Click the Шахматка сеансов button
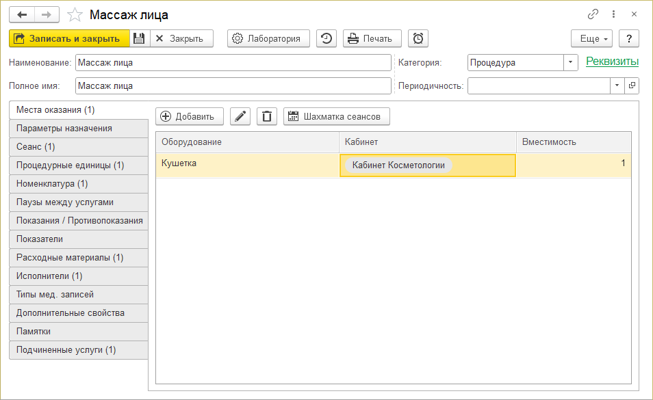653x400 pixels. pos(337,116)
